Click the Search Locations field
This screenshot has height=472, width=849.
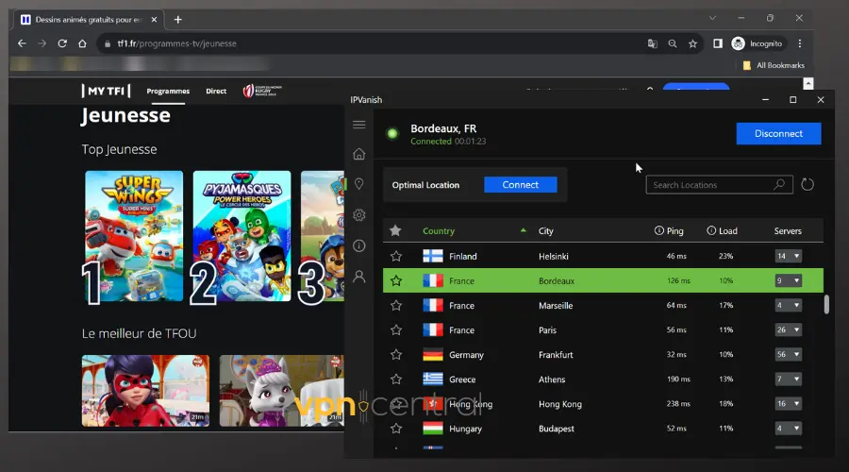710,185
